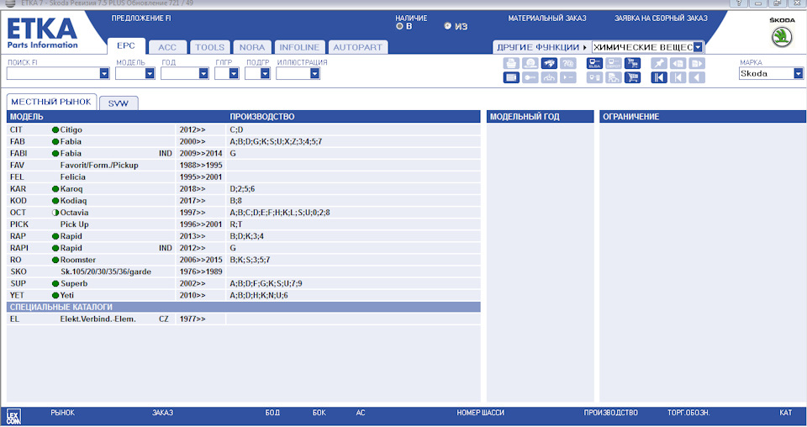The image size is (807, 427).
Task: Select the Favorit/Form./Pickup row
Action: [x=244, y=165]
